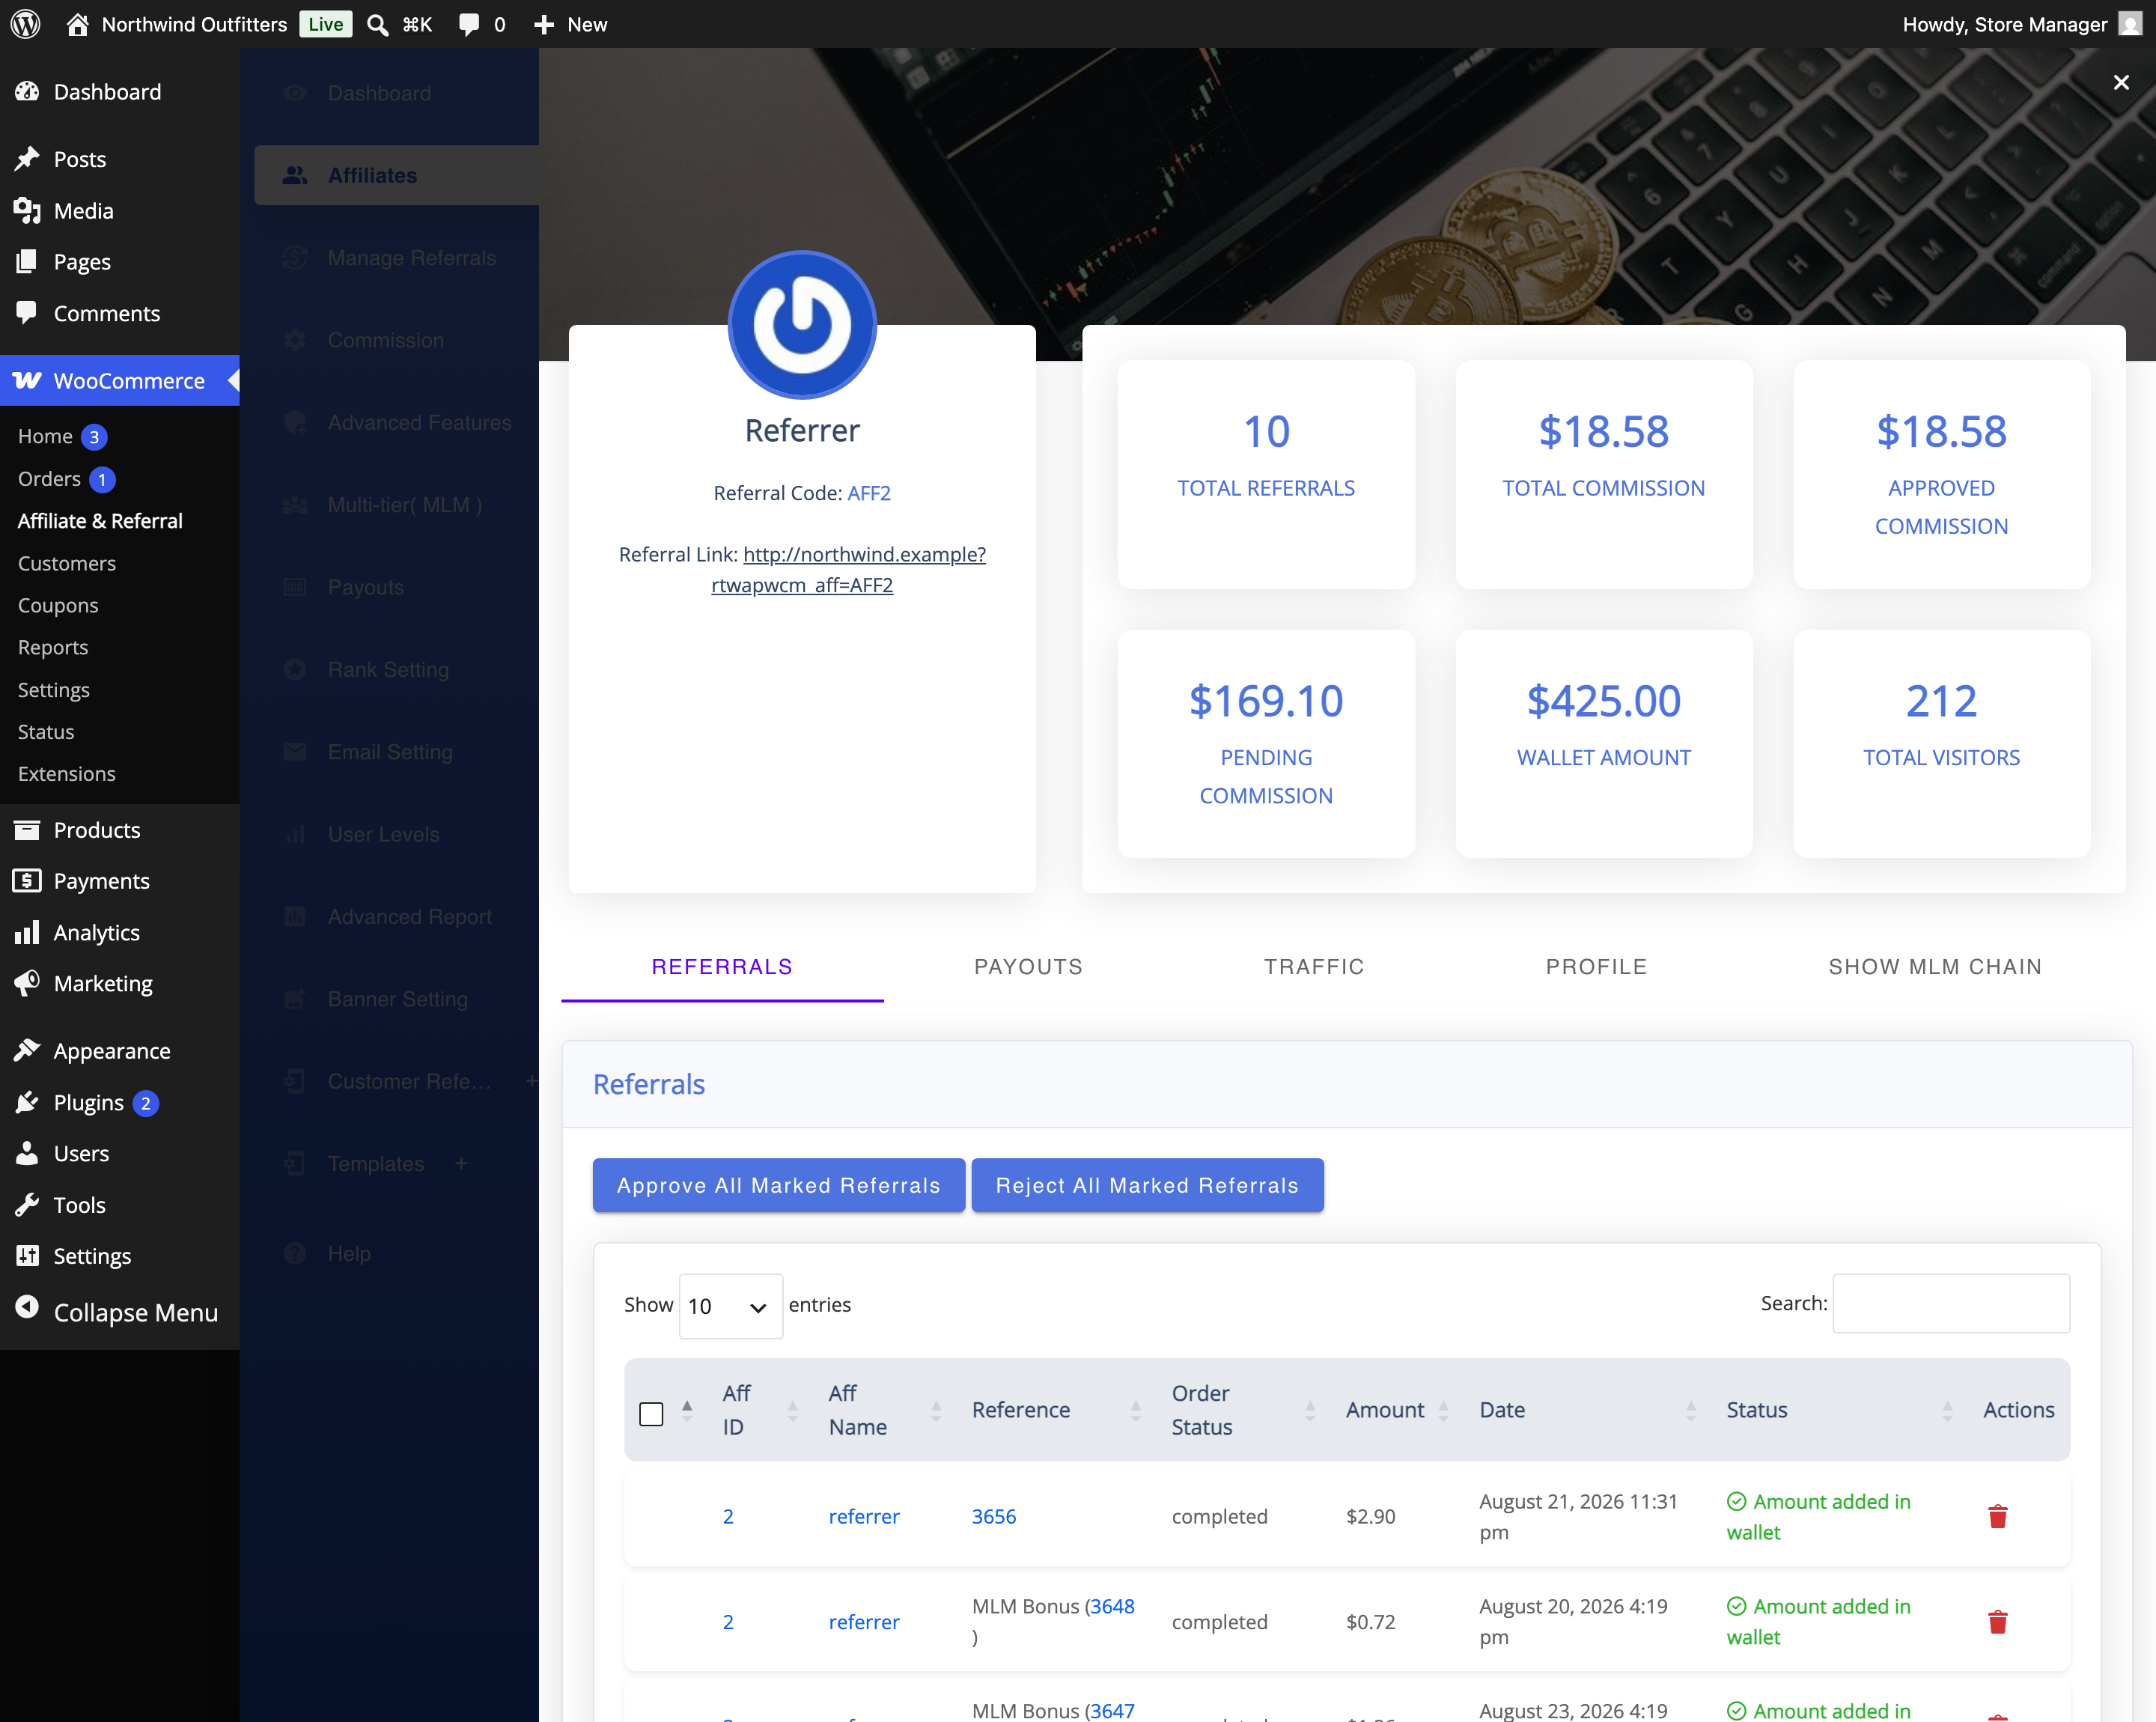Open Payouts in the plugin menu

[x=396, y=587]
